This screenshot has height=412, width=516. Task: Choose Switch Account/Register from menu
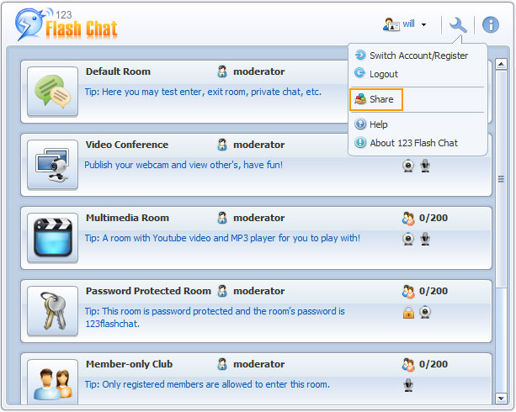(x=412, y=55)
